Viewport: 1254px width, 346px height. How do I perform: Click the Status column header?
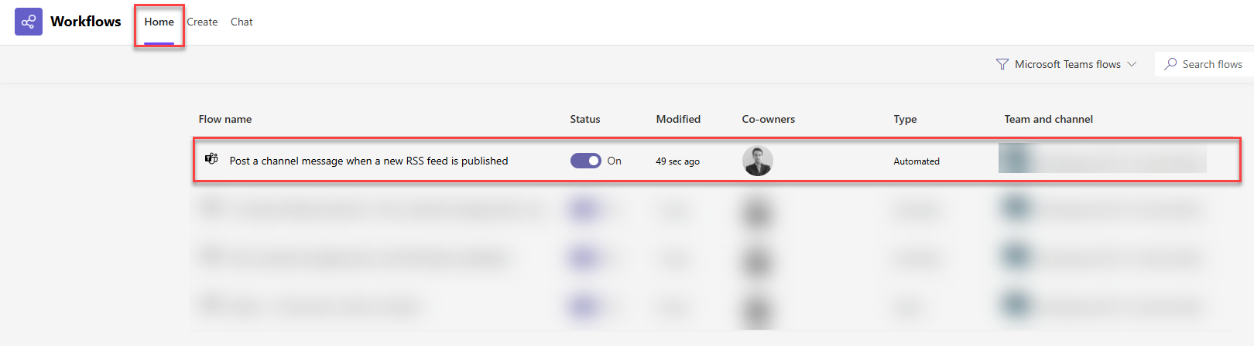click(585, 119)
